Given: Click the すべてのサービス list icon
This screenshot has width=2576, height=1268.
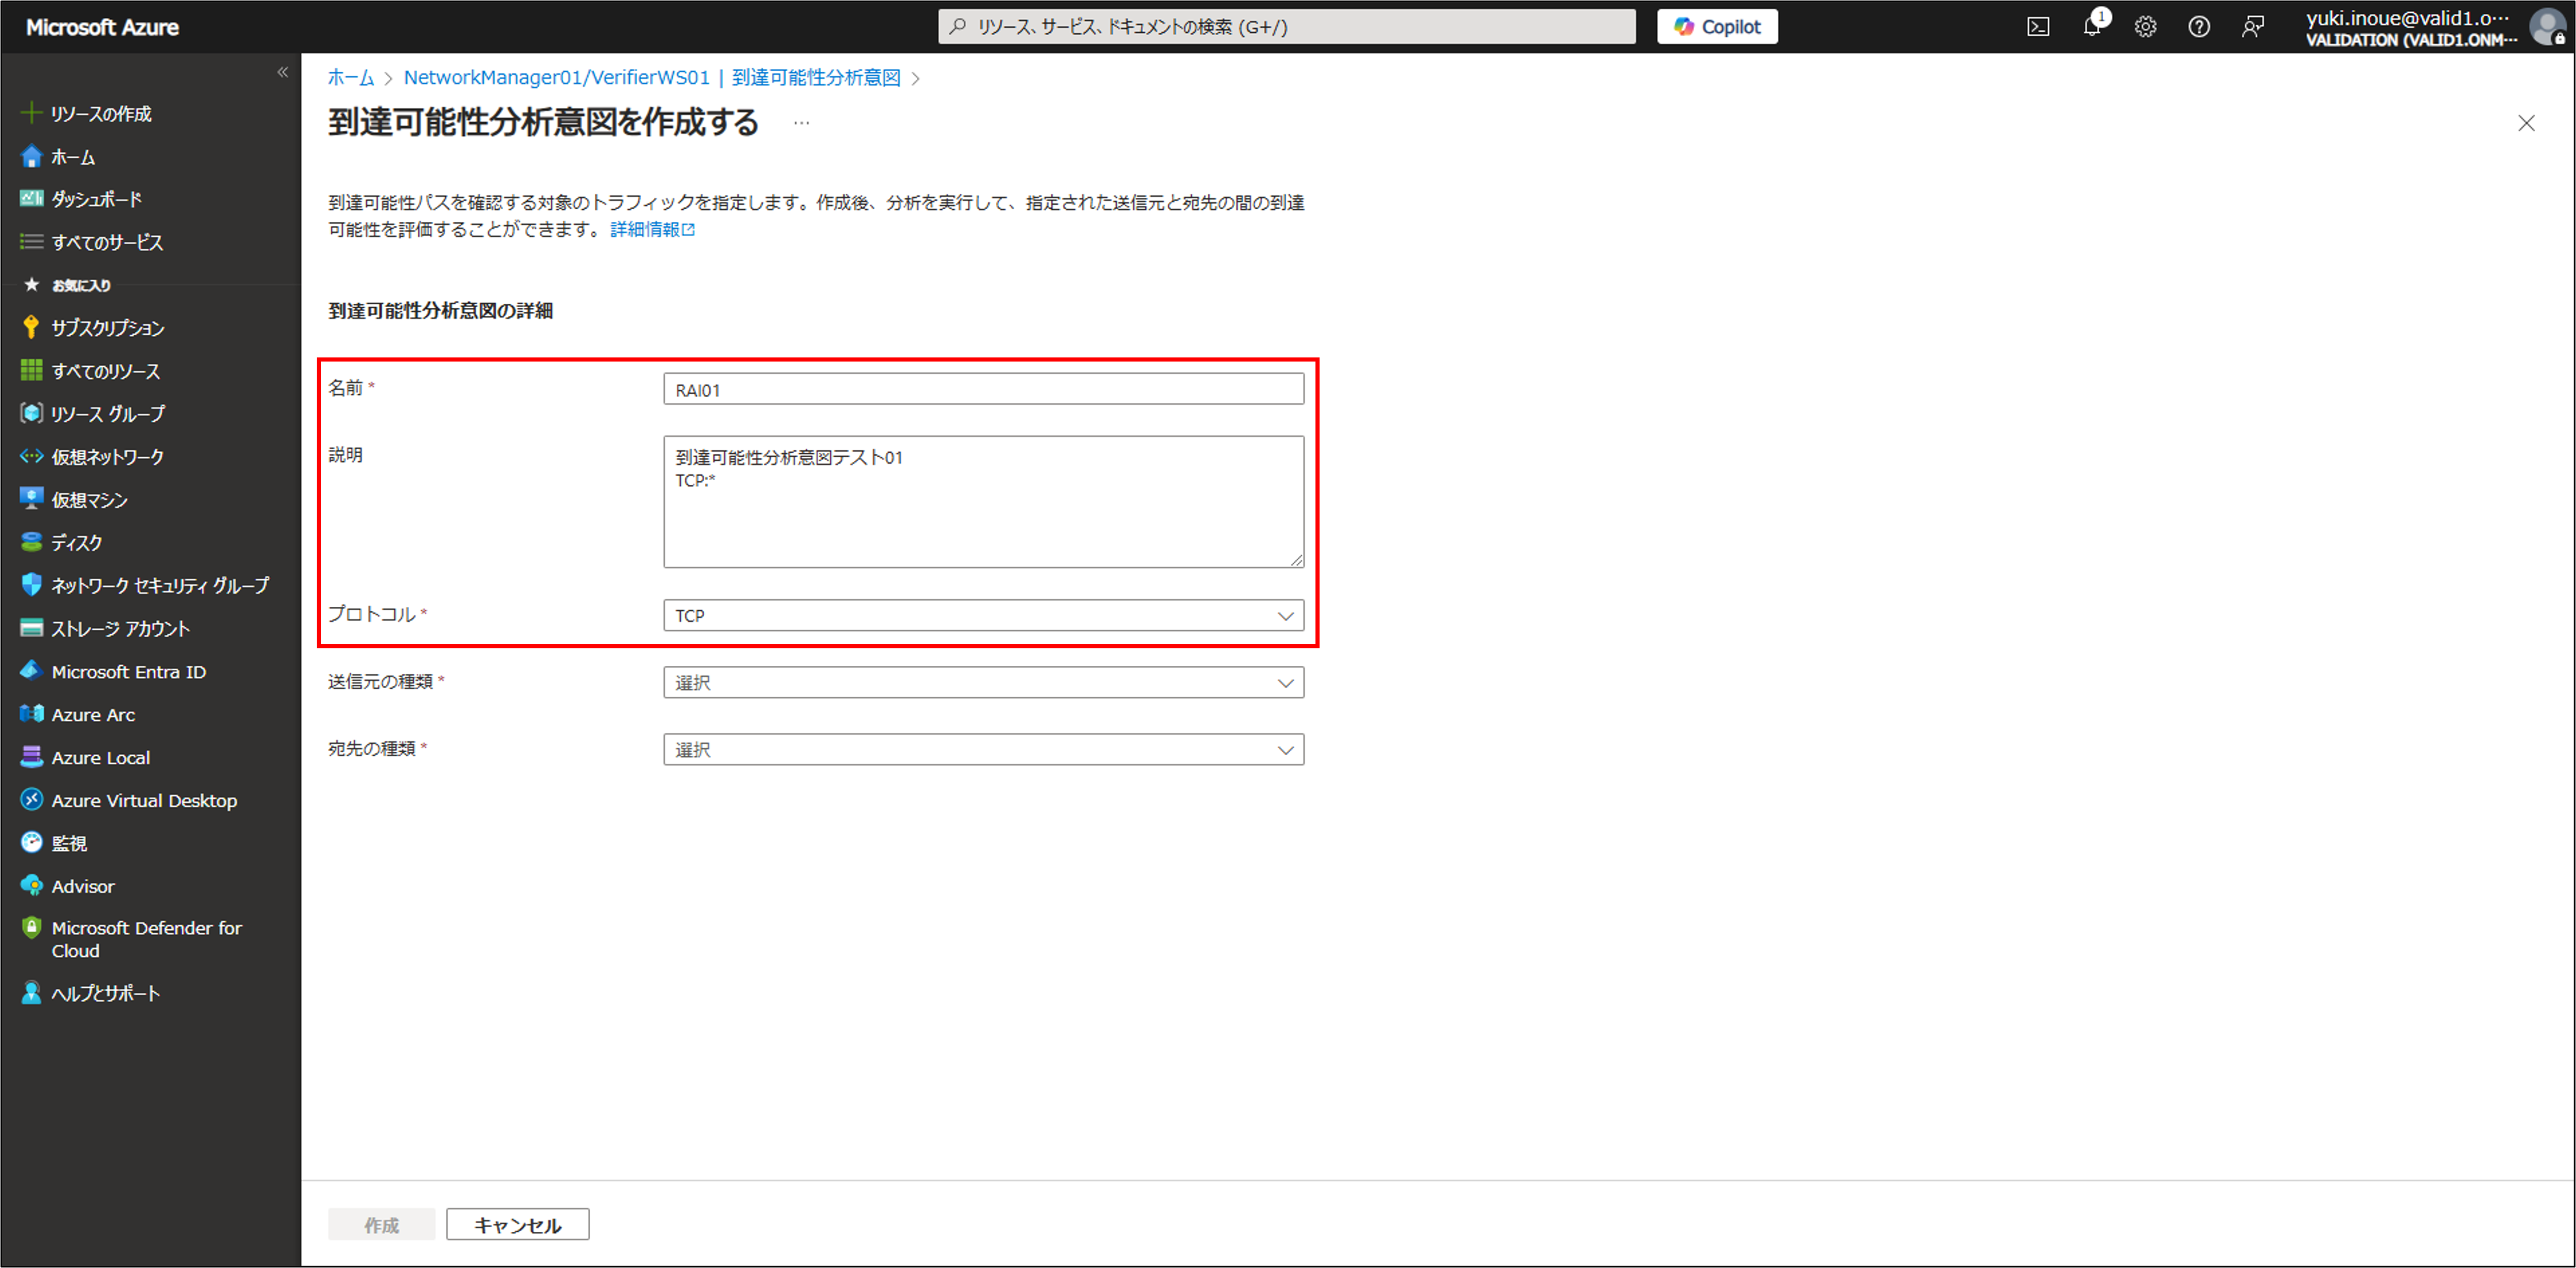Looking at the screenshot, I should [x=32, y=242].
